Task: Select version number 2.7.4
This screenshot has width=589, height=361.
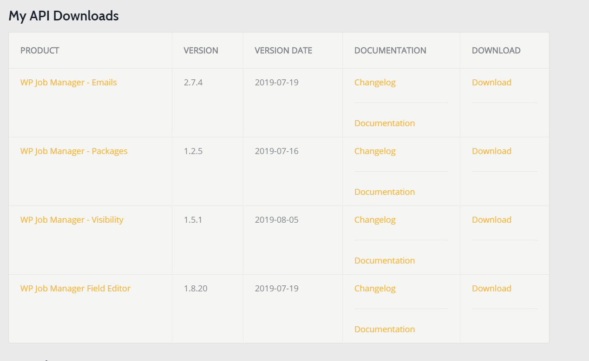Action: 193,83
